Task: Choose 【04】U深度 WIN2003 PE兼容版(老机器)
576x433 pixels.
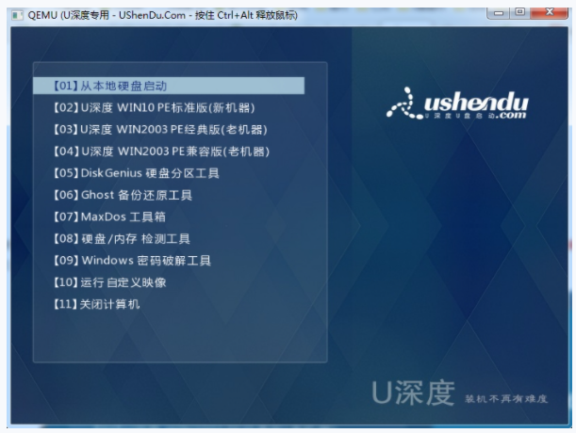Action: [161, 152]
